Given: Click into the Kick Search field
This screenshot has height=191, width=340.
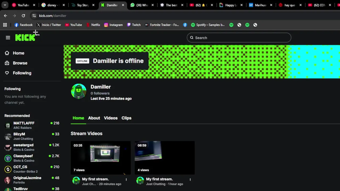Looking at the screenshot, I should (x=239, y=38).
